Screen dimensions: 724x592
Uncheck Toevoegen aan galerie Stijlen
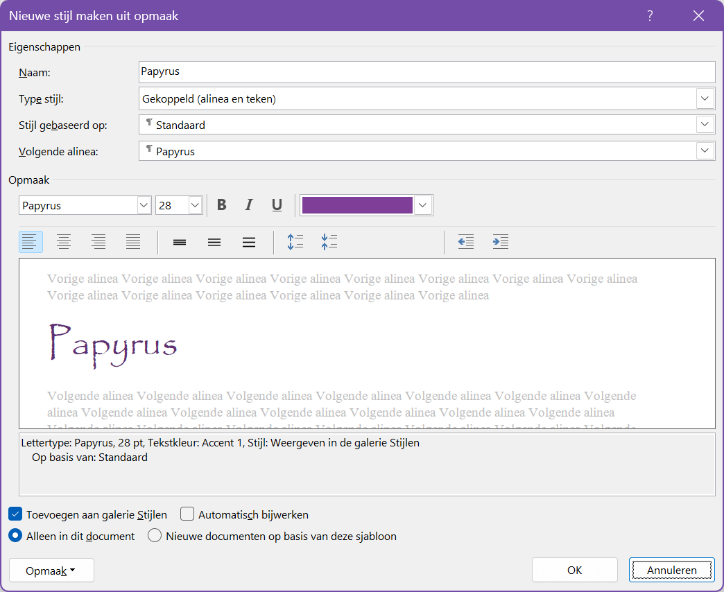(15, 514)
